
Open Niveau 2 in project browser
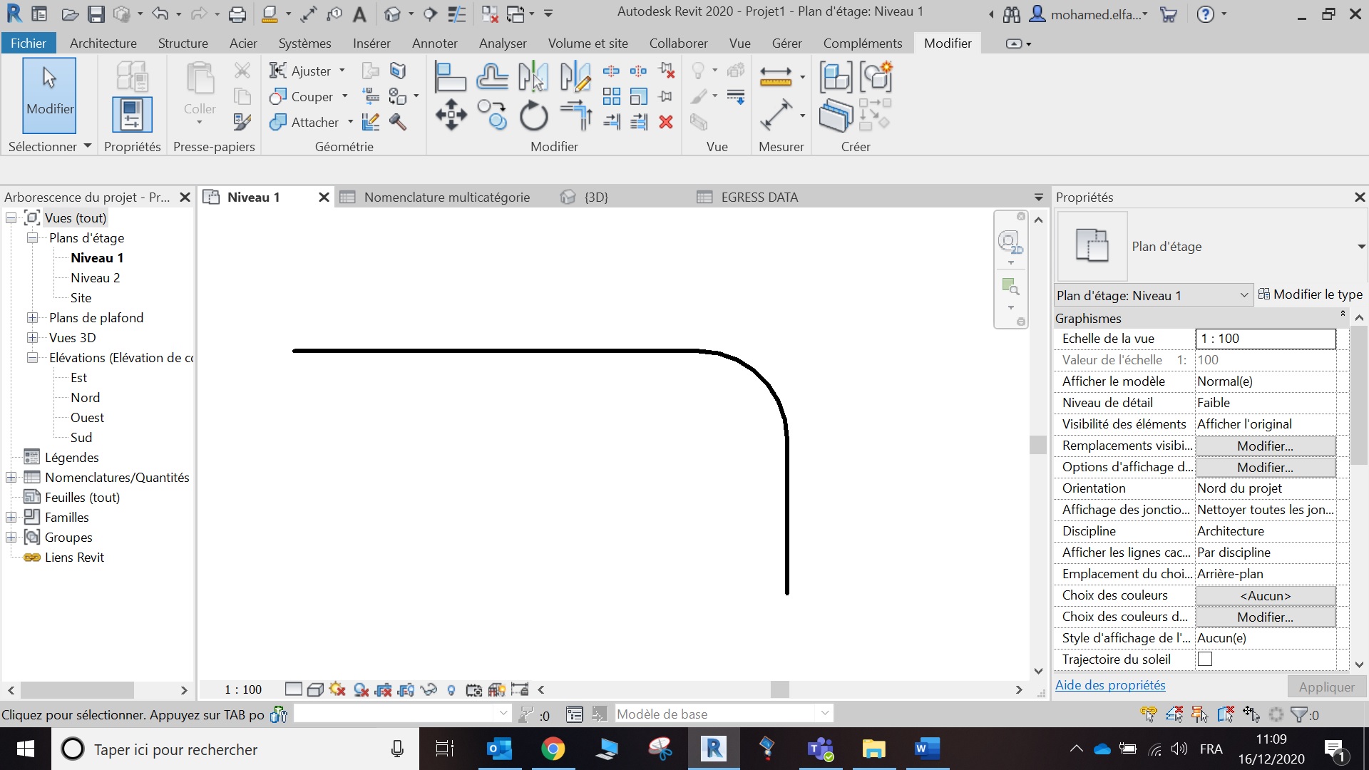click(95, 278)
